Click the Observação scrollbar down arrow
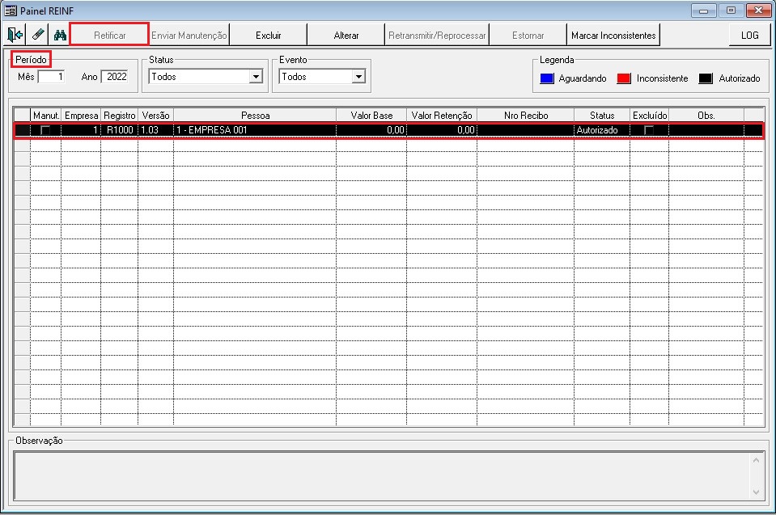776x515 pixels. (756, 492)
